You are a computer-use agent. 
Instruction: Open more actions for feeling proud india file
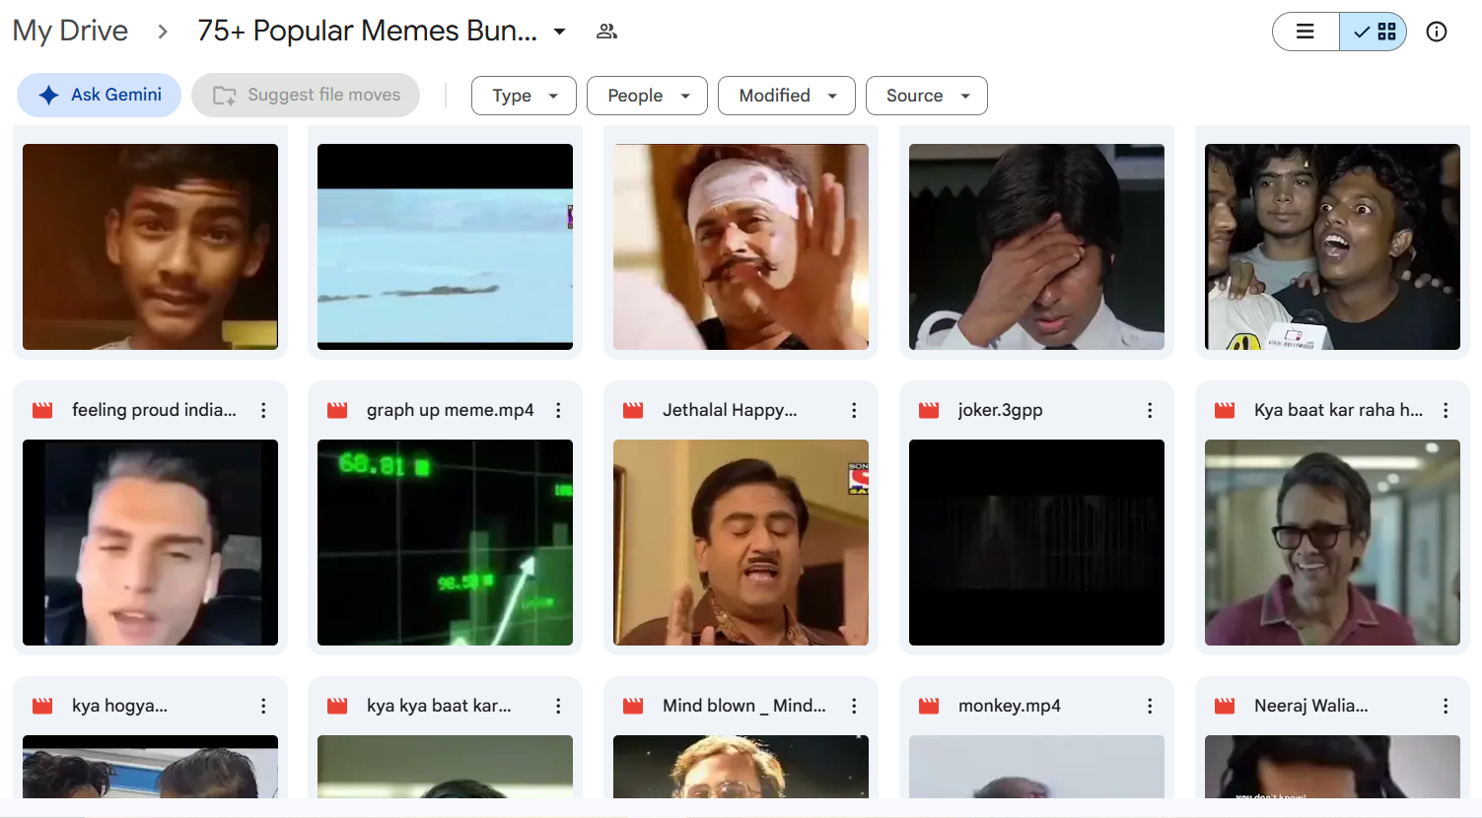click(263, 410)
